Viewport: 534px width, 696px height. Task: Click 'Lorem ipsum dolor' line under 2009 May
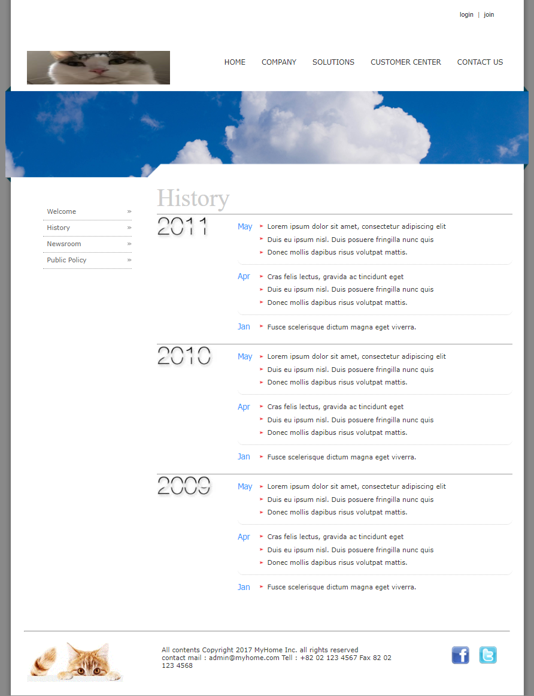[x=357, y=487]
